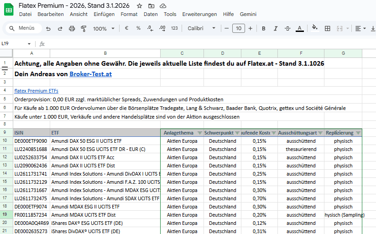Open the Einfügen menu

click(x=104, y=14)
